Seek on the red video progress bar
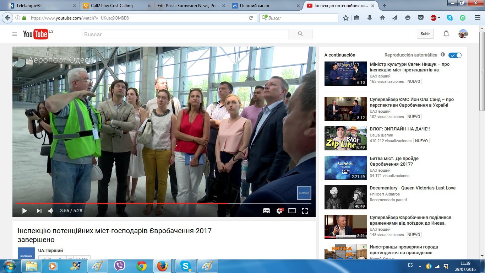Image resolution: width=485 pixels, height=273 pixels. pyautogui.click(x=164, y=203)
